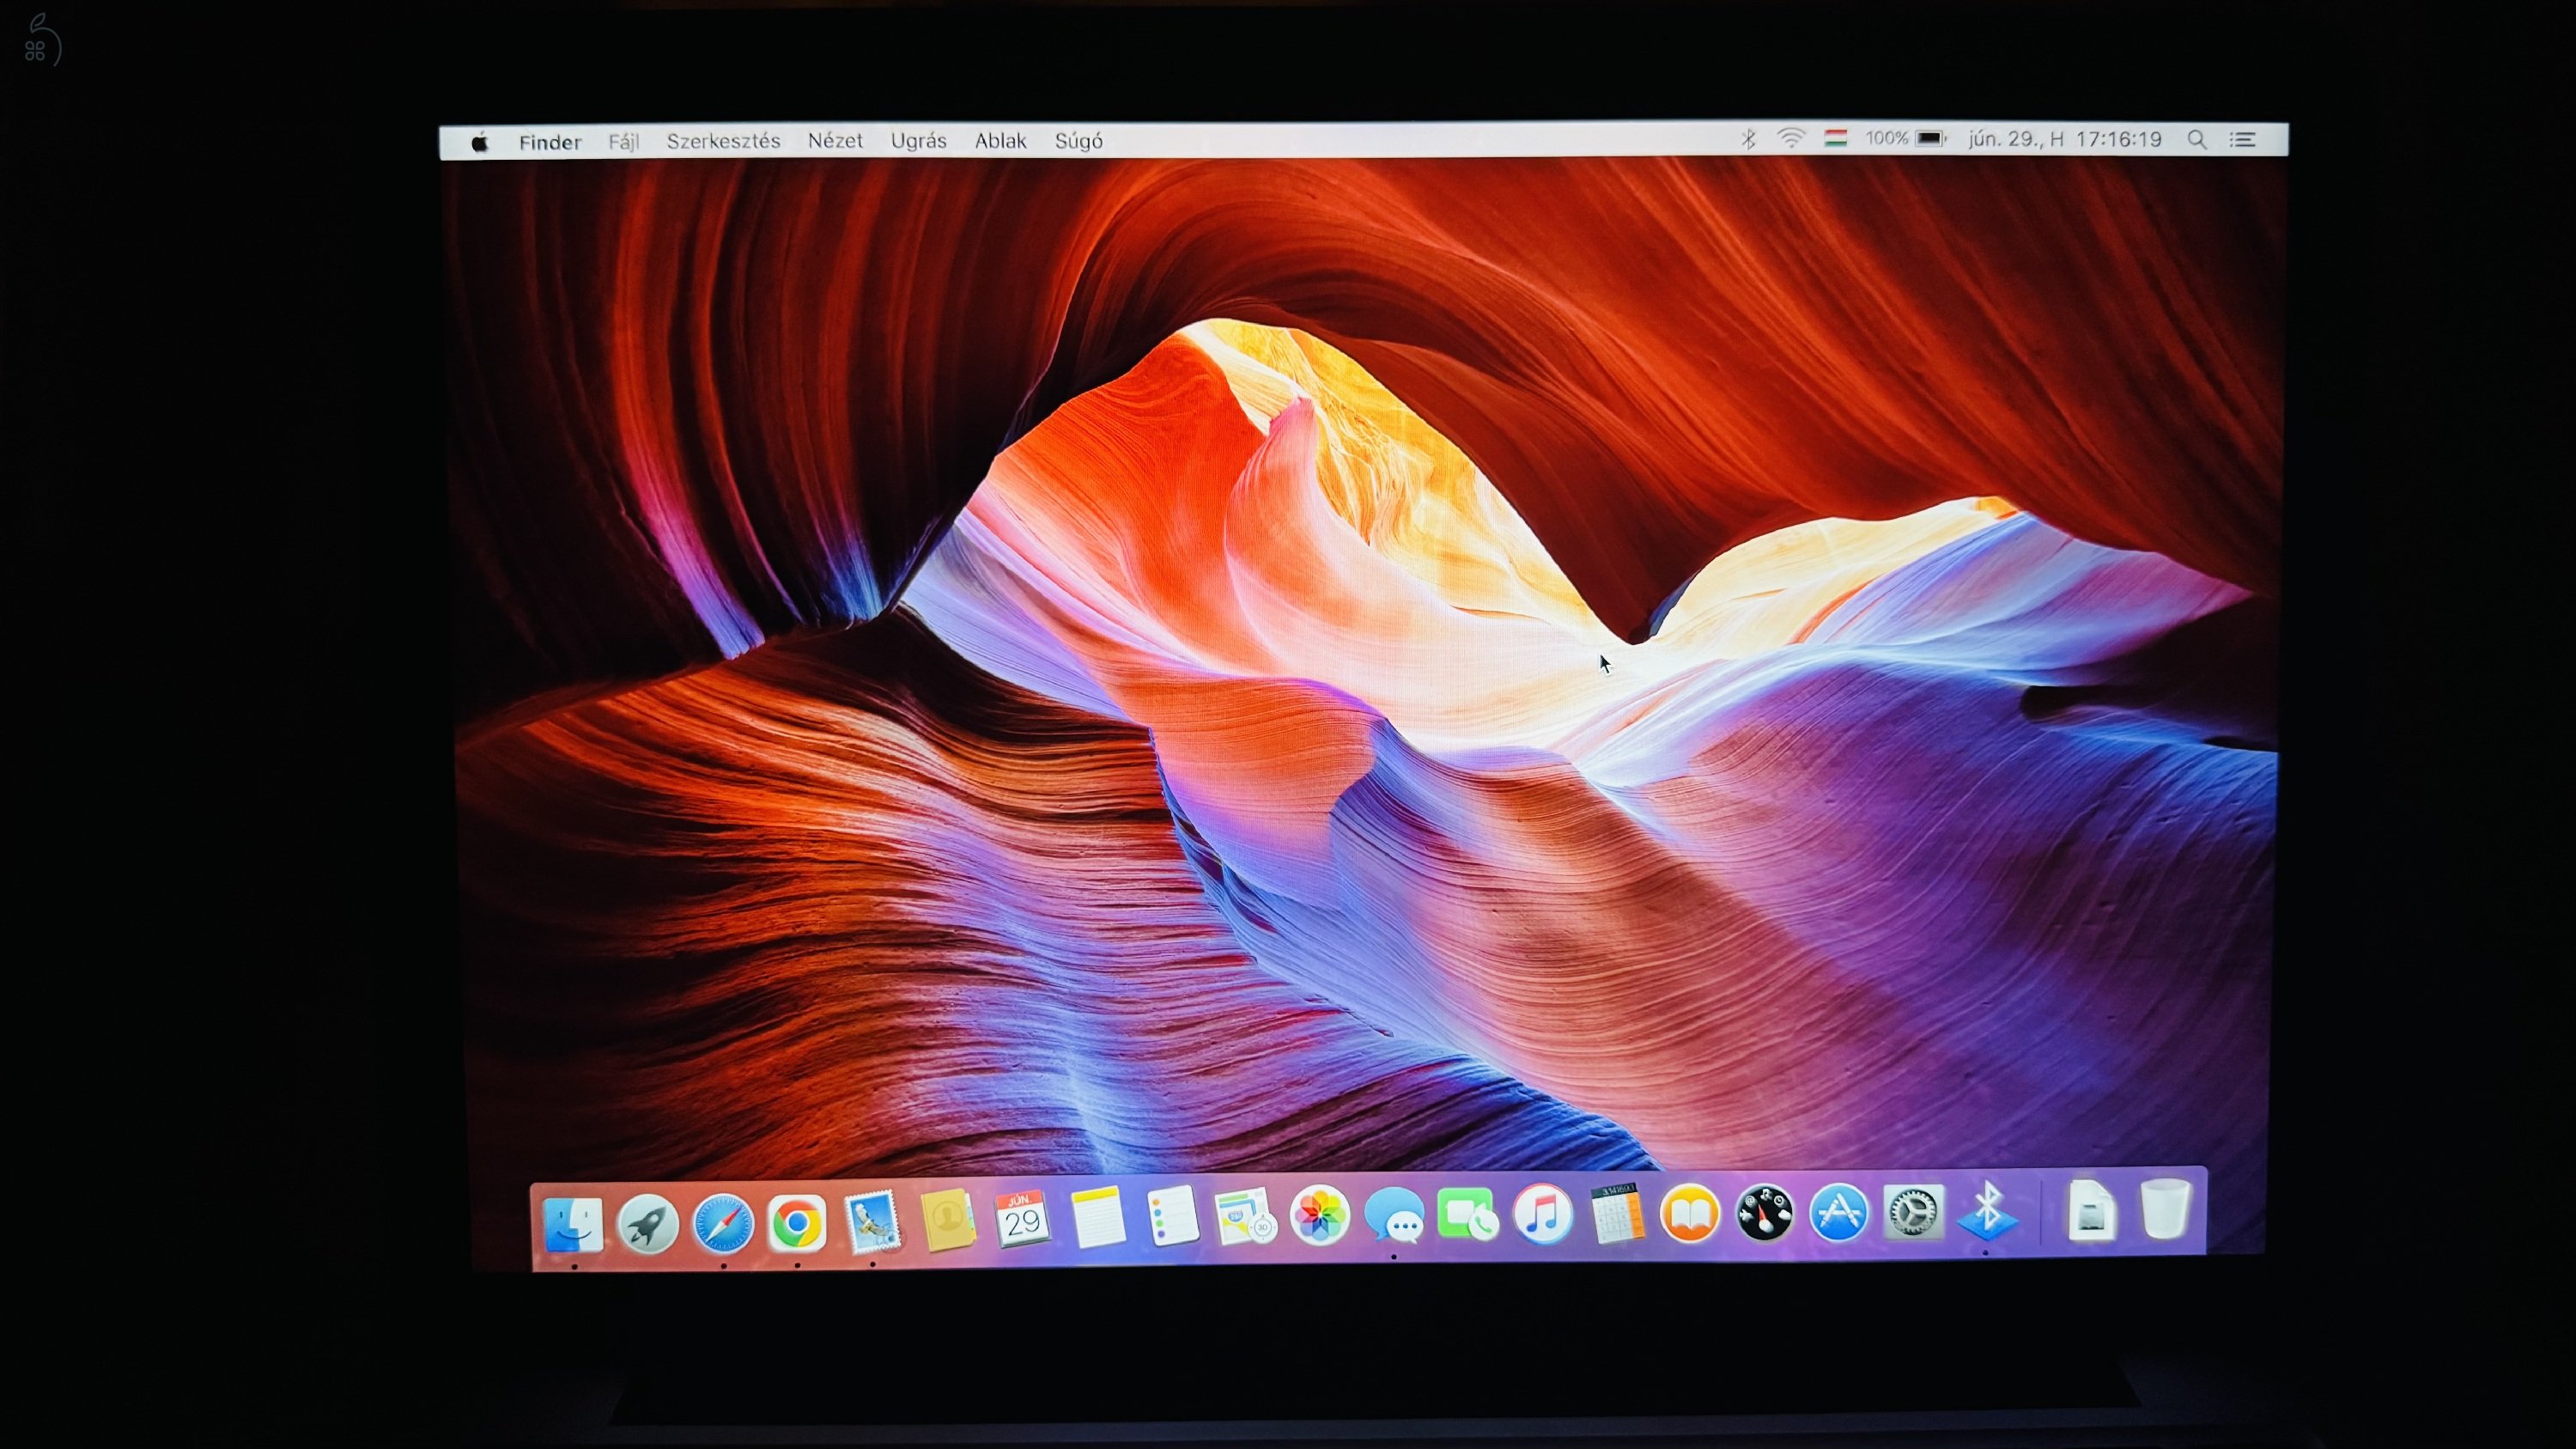Open the Ugrás menu
Image resolution: width=2576 pixels, height=1449 pixels.
918,141
